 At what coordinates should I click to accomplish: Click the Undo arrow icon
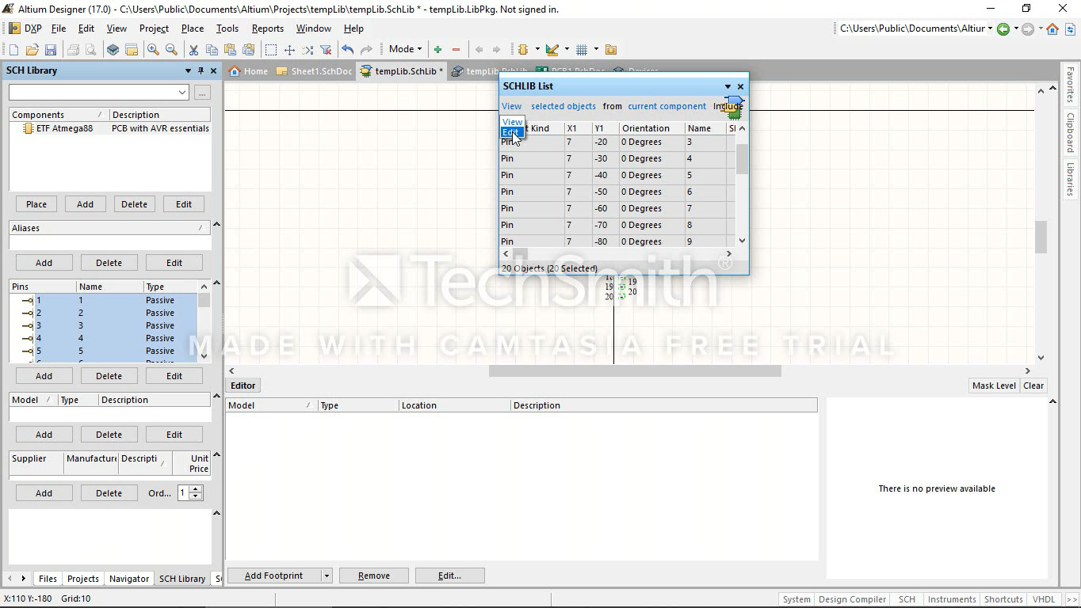pyautogui.click(x=347, y=50)
